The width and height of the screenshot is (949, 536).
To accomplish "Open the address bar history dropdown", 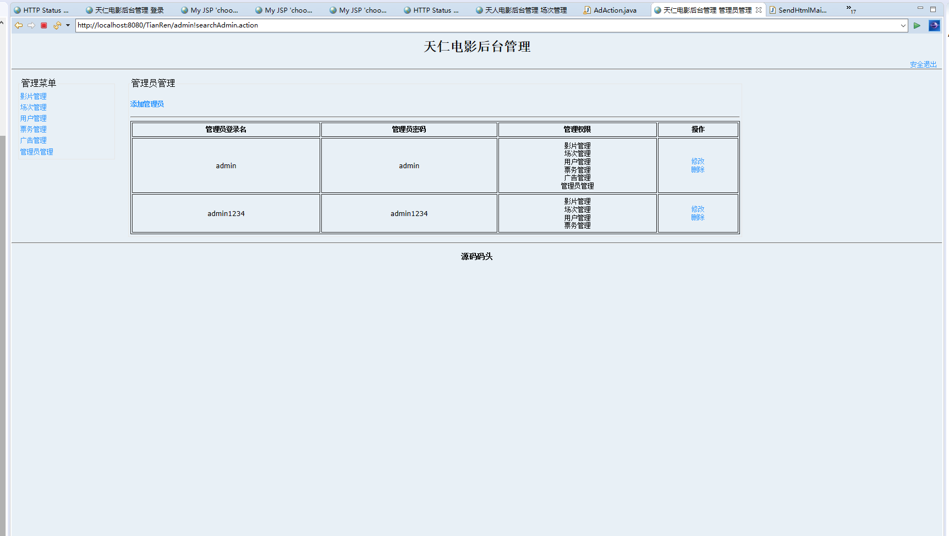I will tap(903, 25).
